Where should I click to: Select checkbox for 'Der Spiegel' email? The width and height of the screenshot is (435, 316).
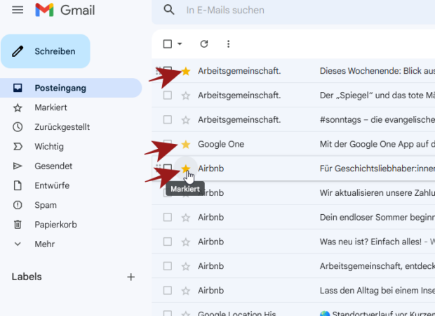pos(168,96)
